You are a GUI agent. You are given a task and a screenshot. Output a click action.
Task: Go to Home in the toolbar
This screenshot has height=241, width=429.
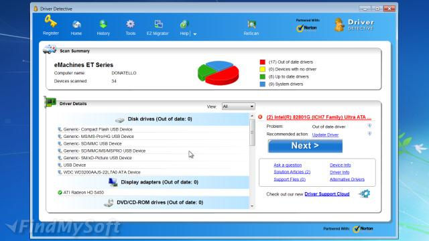pos(76,25)
